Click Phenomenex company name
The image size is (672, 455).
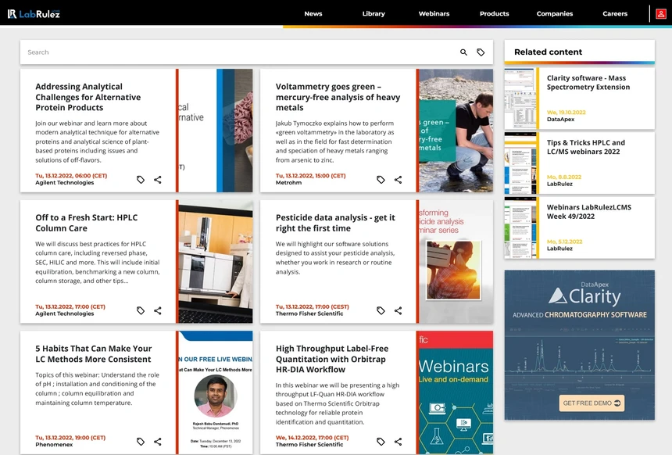coord(54,444)
